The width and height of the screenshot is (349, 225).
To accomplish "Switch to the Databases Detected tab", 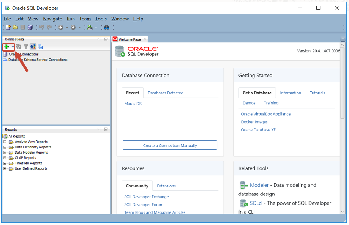I will click(x=165, y=93).
